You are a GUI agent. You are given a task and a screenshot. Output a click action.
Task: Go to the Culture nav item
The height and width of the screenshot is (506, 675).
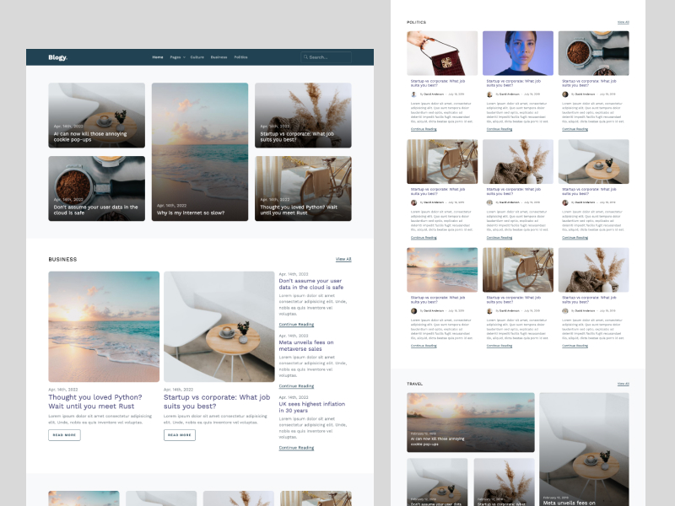coord(197,57)
